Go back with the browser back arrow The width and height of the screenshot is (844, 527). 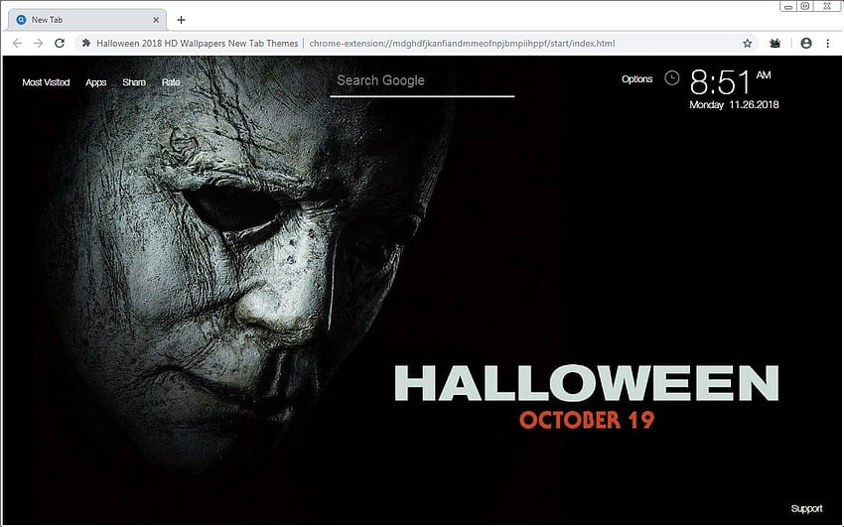pos(17,43)
